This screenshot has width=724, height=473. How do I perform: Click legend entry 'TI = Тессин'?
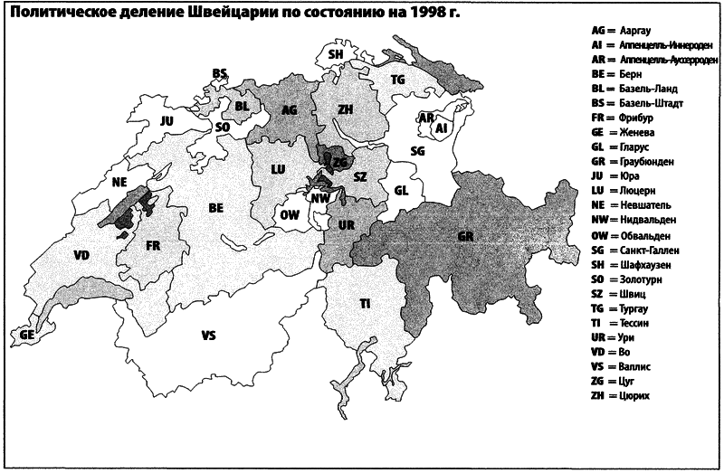[x=620, y=323]
